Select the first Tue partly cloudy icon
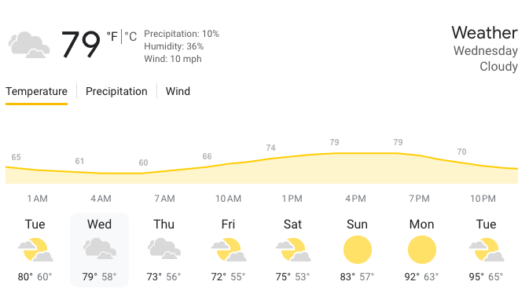Viewport: 529px width, 296px height. (35, 250)
